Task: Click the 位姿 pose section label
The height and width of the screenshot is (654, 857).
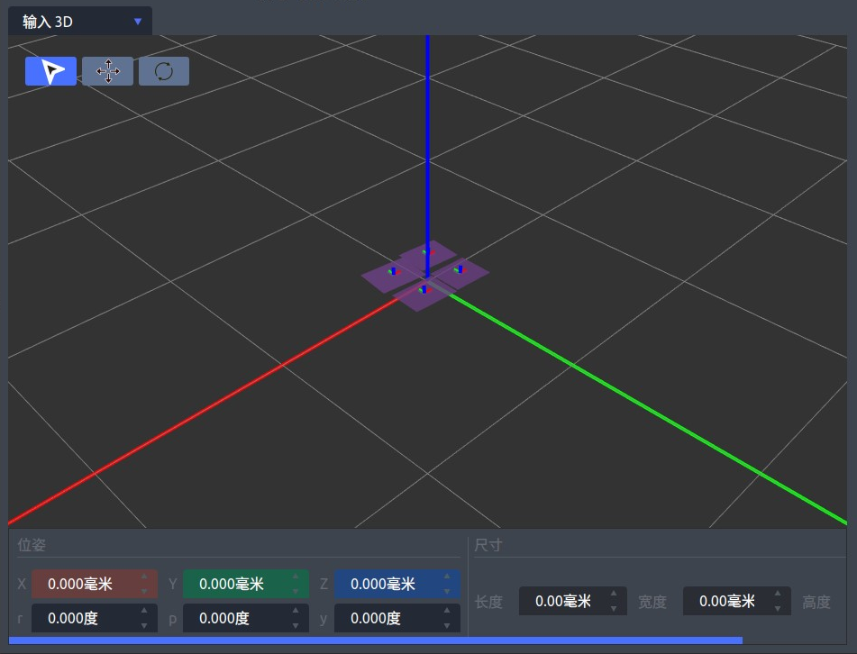Action: pyautogui.click(x=32, y=545)
